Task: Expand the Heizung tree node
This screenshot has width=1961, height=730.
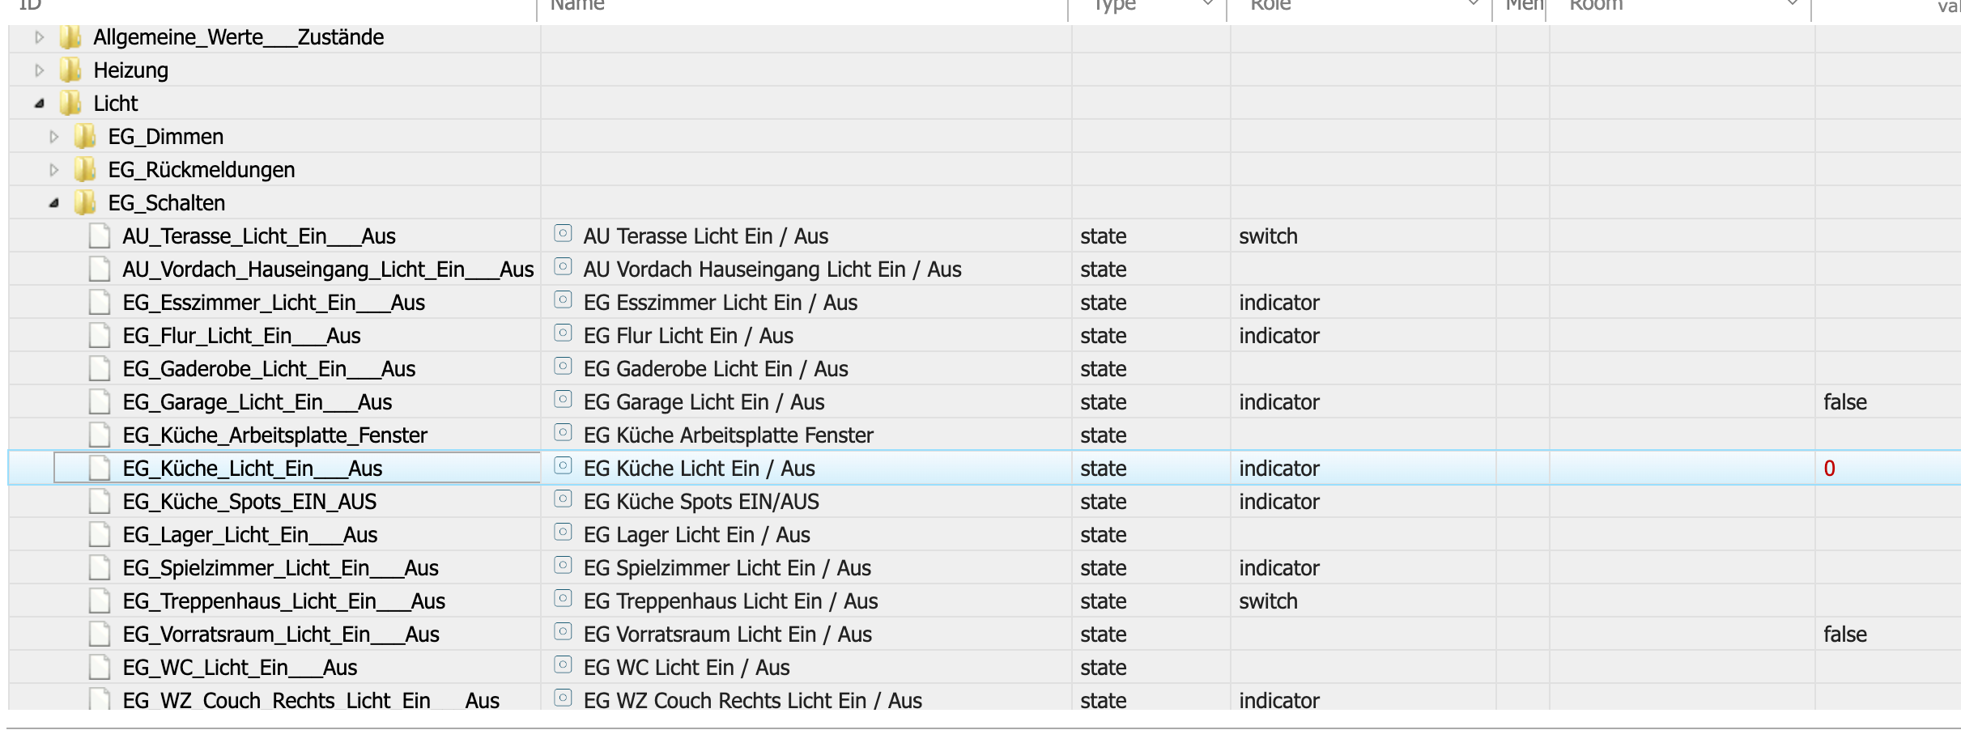Action: coord(39,70)
